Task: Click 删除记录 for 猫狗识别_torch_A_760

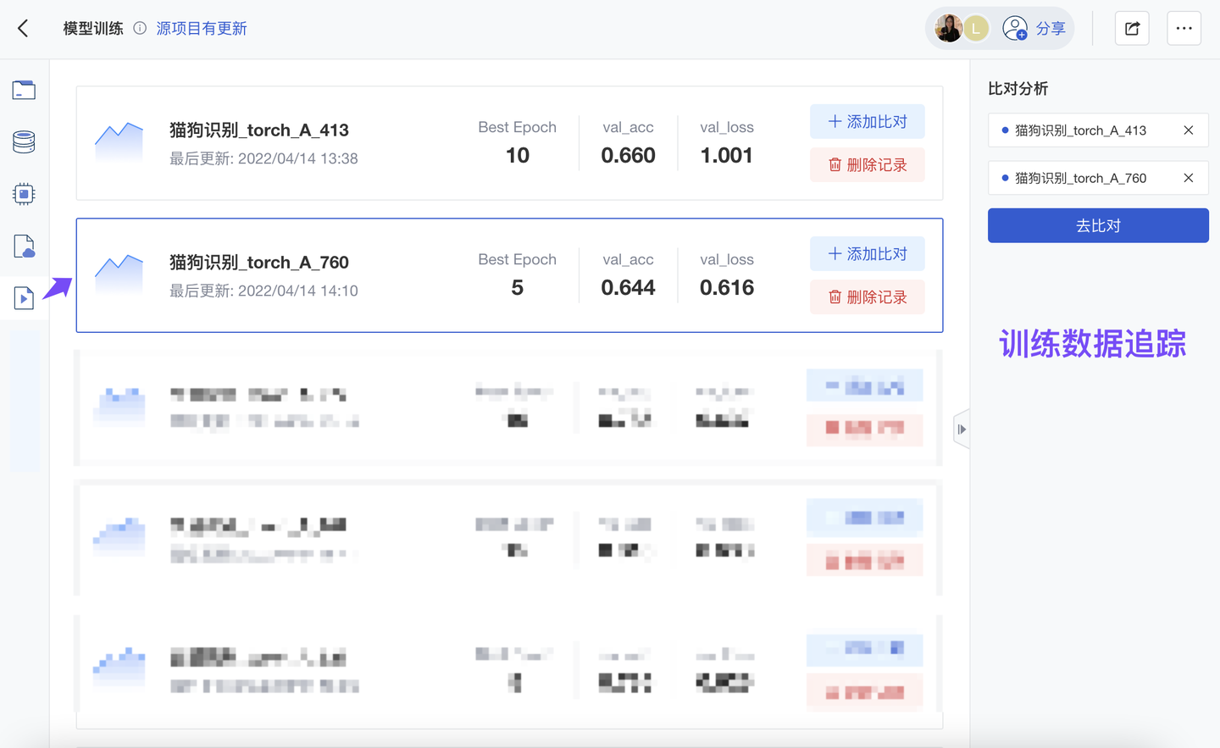Action: (867, 296)
